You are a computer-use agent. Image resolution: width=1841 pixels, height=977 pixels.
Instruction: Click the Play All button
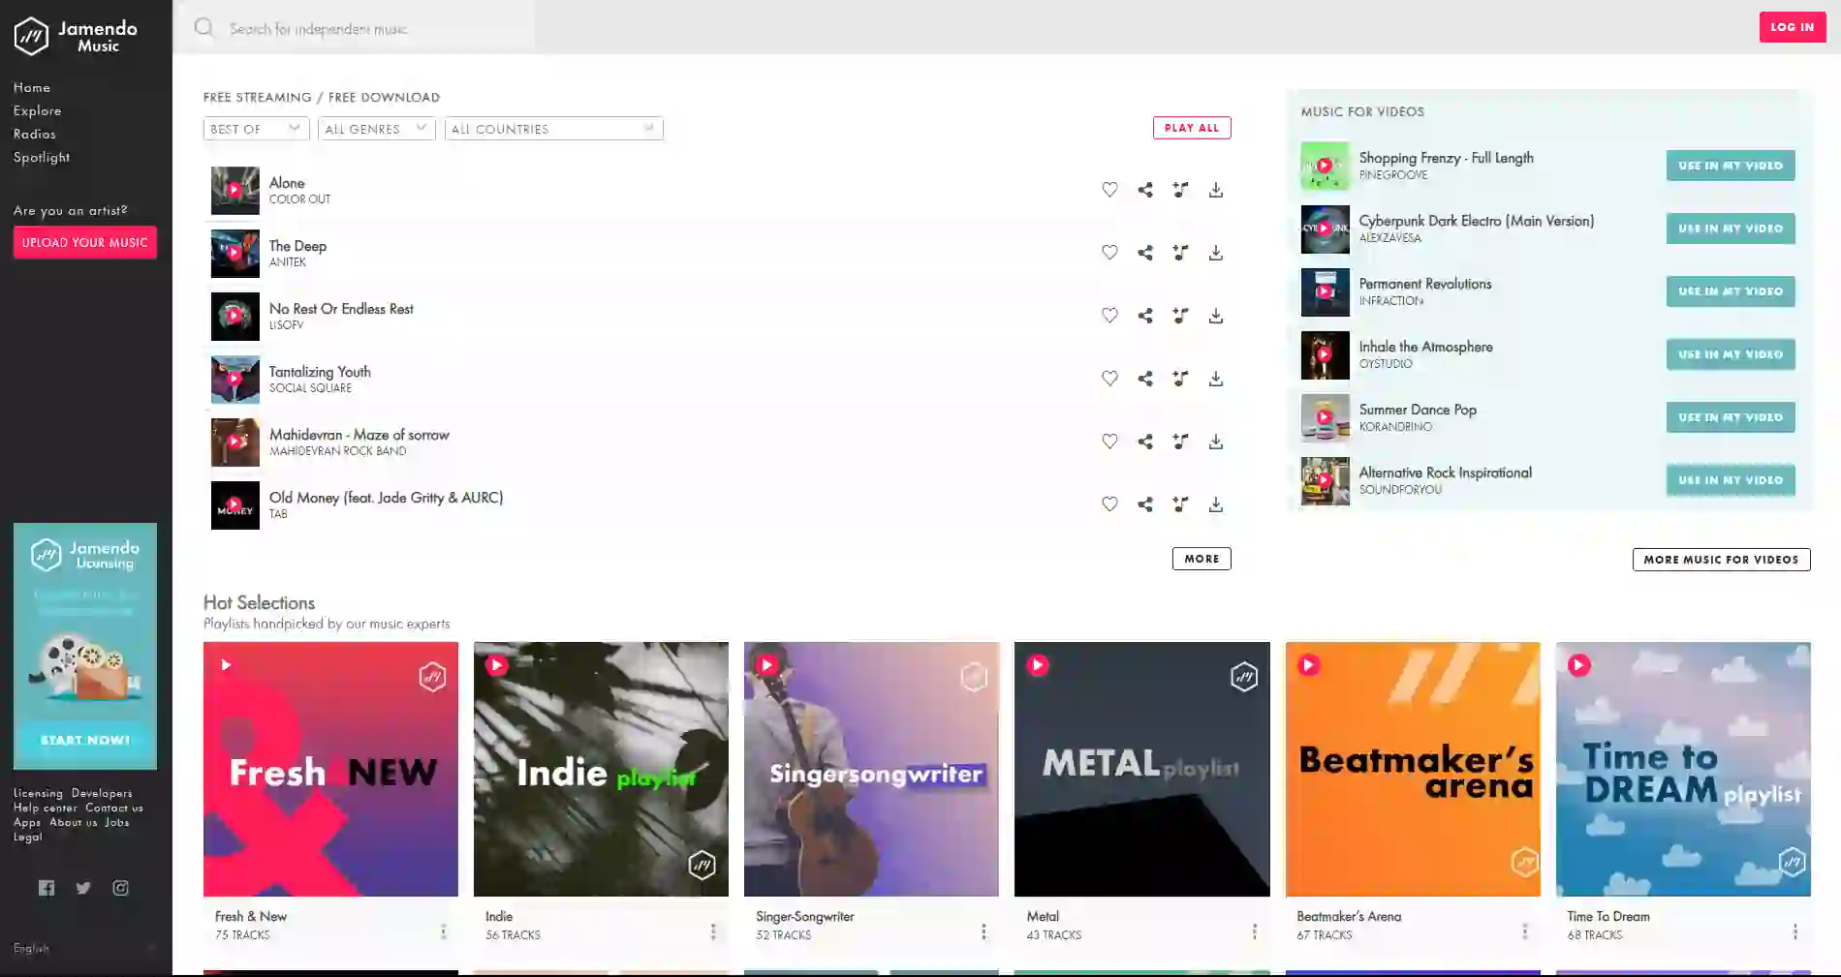1192,128
